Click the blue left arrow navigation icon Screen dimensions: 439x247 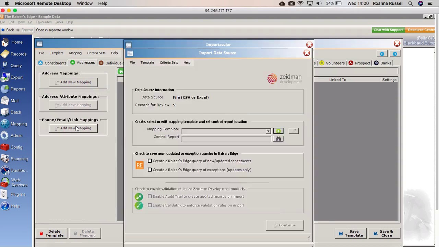click(x=382, y=54)
